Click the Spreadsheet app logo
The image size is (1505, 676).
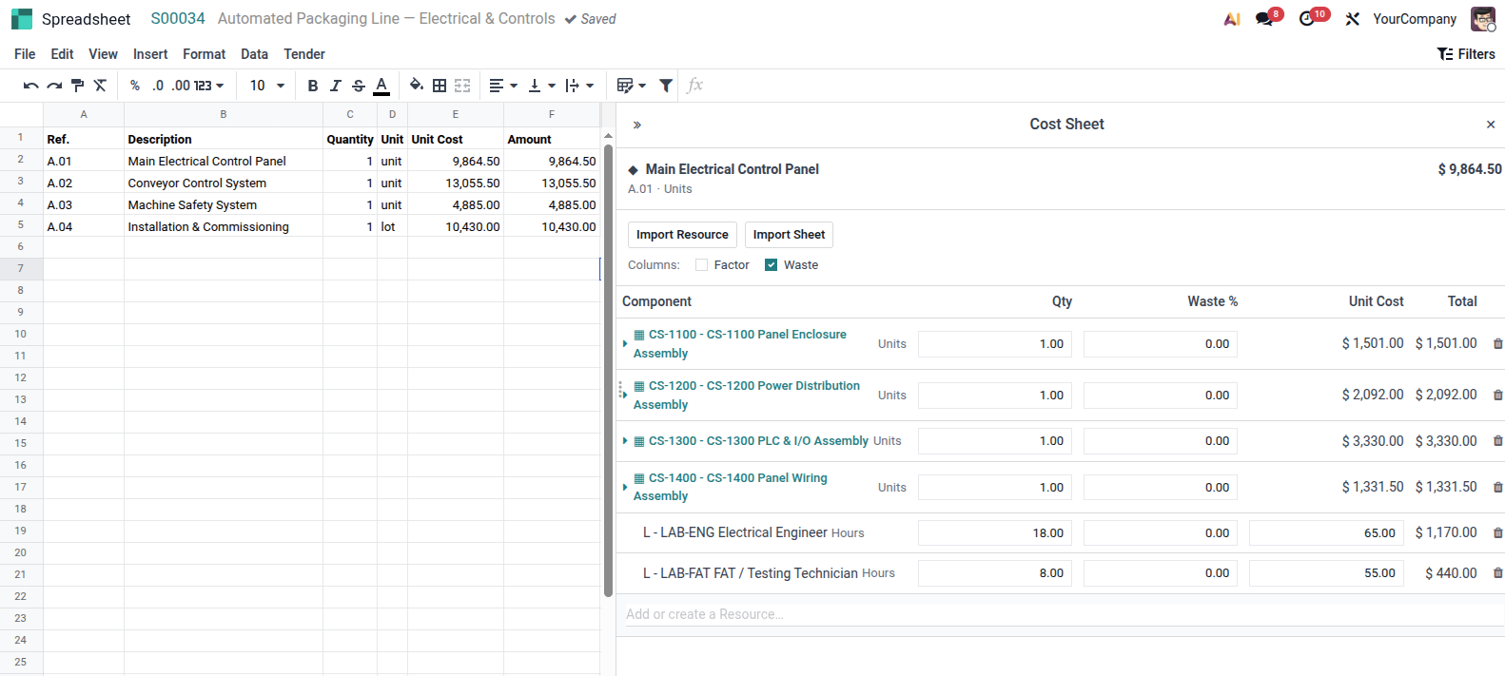[22, 19]
